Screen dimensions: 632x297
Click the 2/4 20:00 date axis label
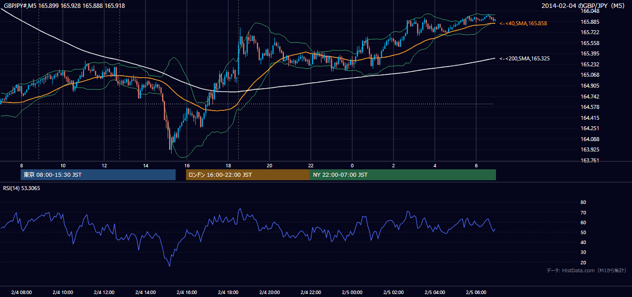[269, 292]
